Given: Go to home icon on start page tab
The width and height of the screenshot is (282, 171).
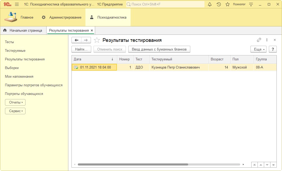Looking at the screenshot, I should [5, 31].
